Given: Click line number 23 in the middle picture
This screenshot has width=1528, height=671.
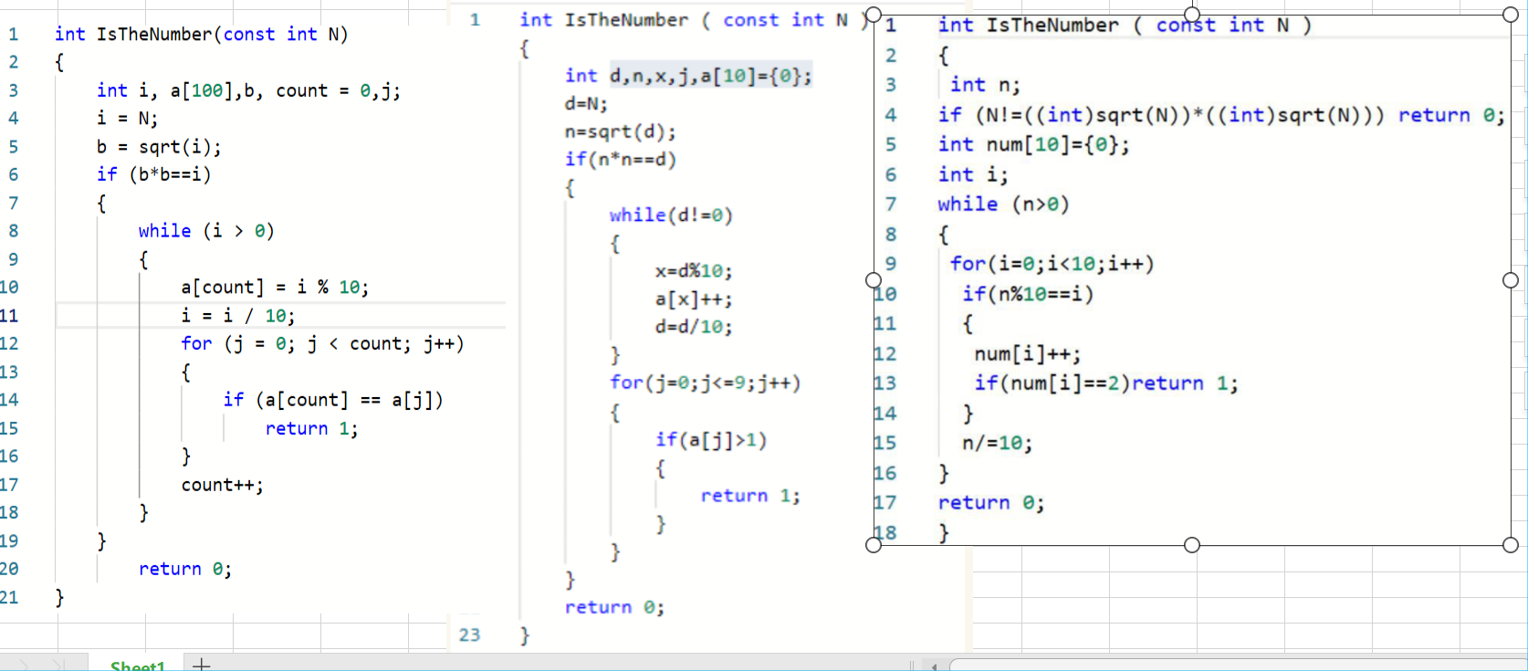Looking at the screenshot, I should click(x=469, y=634).
